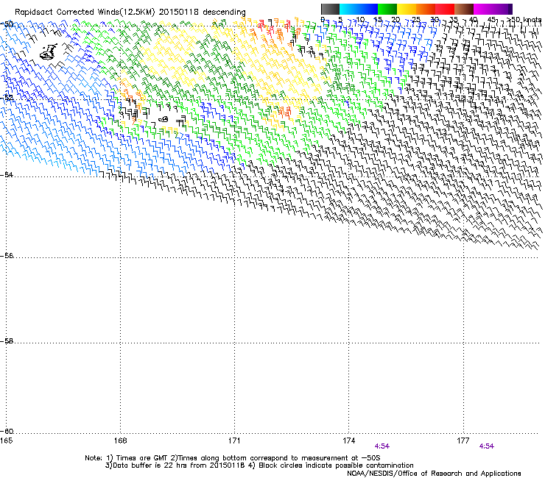This screenshot has width=545, height=478.
Task: Click the small island outline below -52 latitude
Action: pyautogui.click(x=163, y=119)
